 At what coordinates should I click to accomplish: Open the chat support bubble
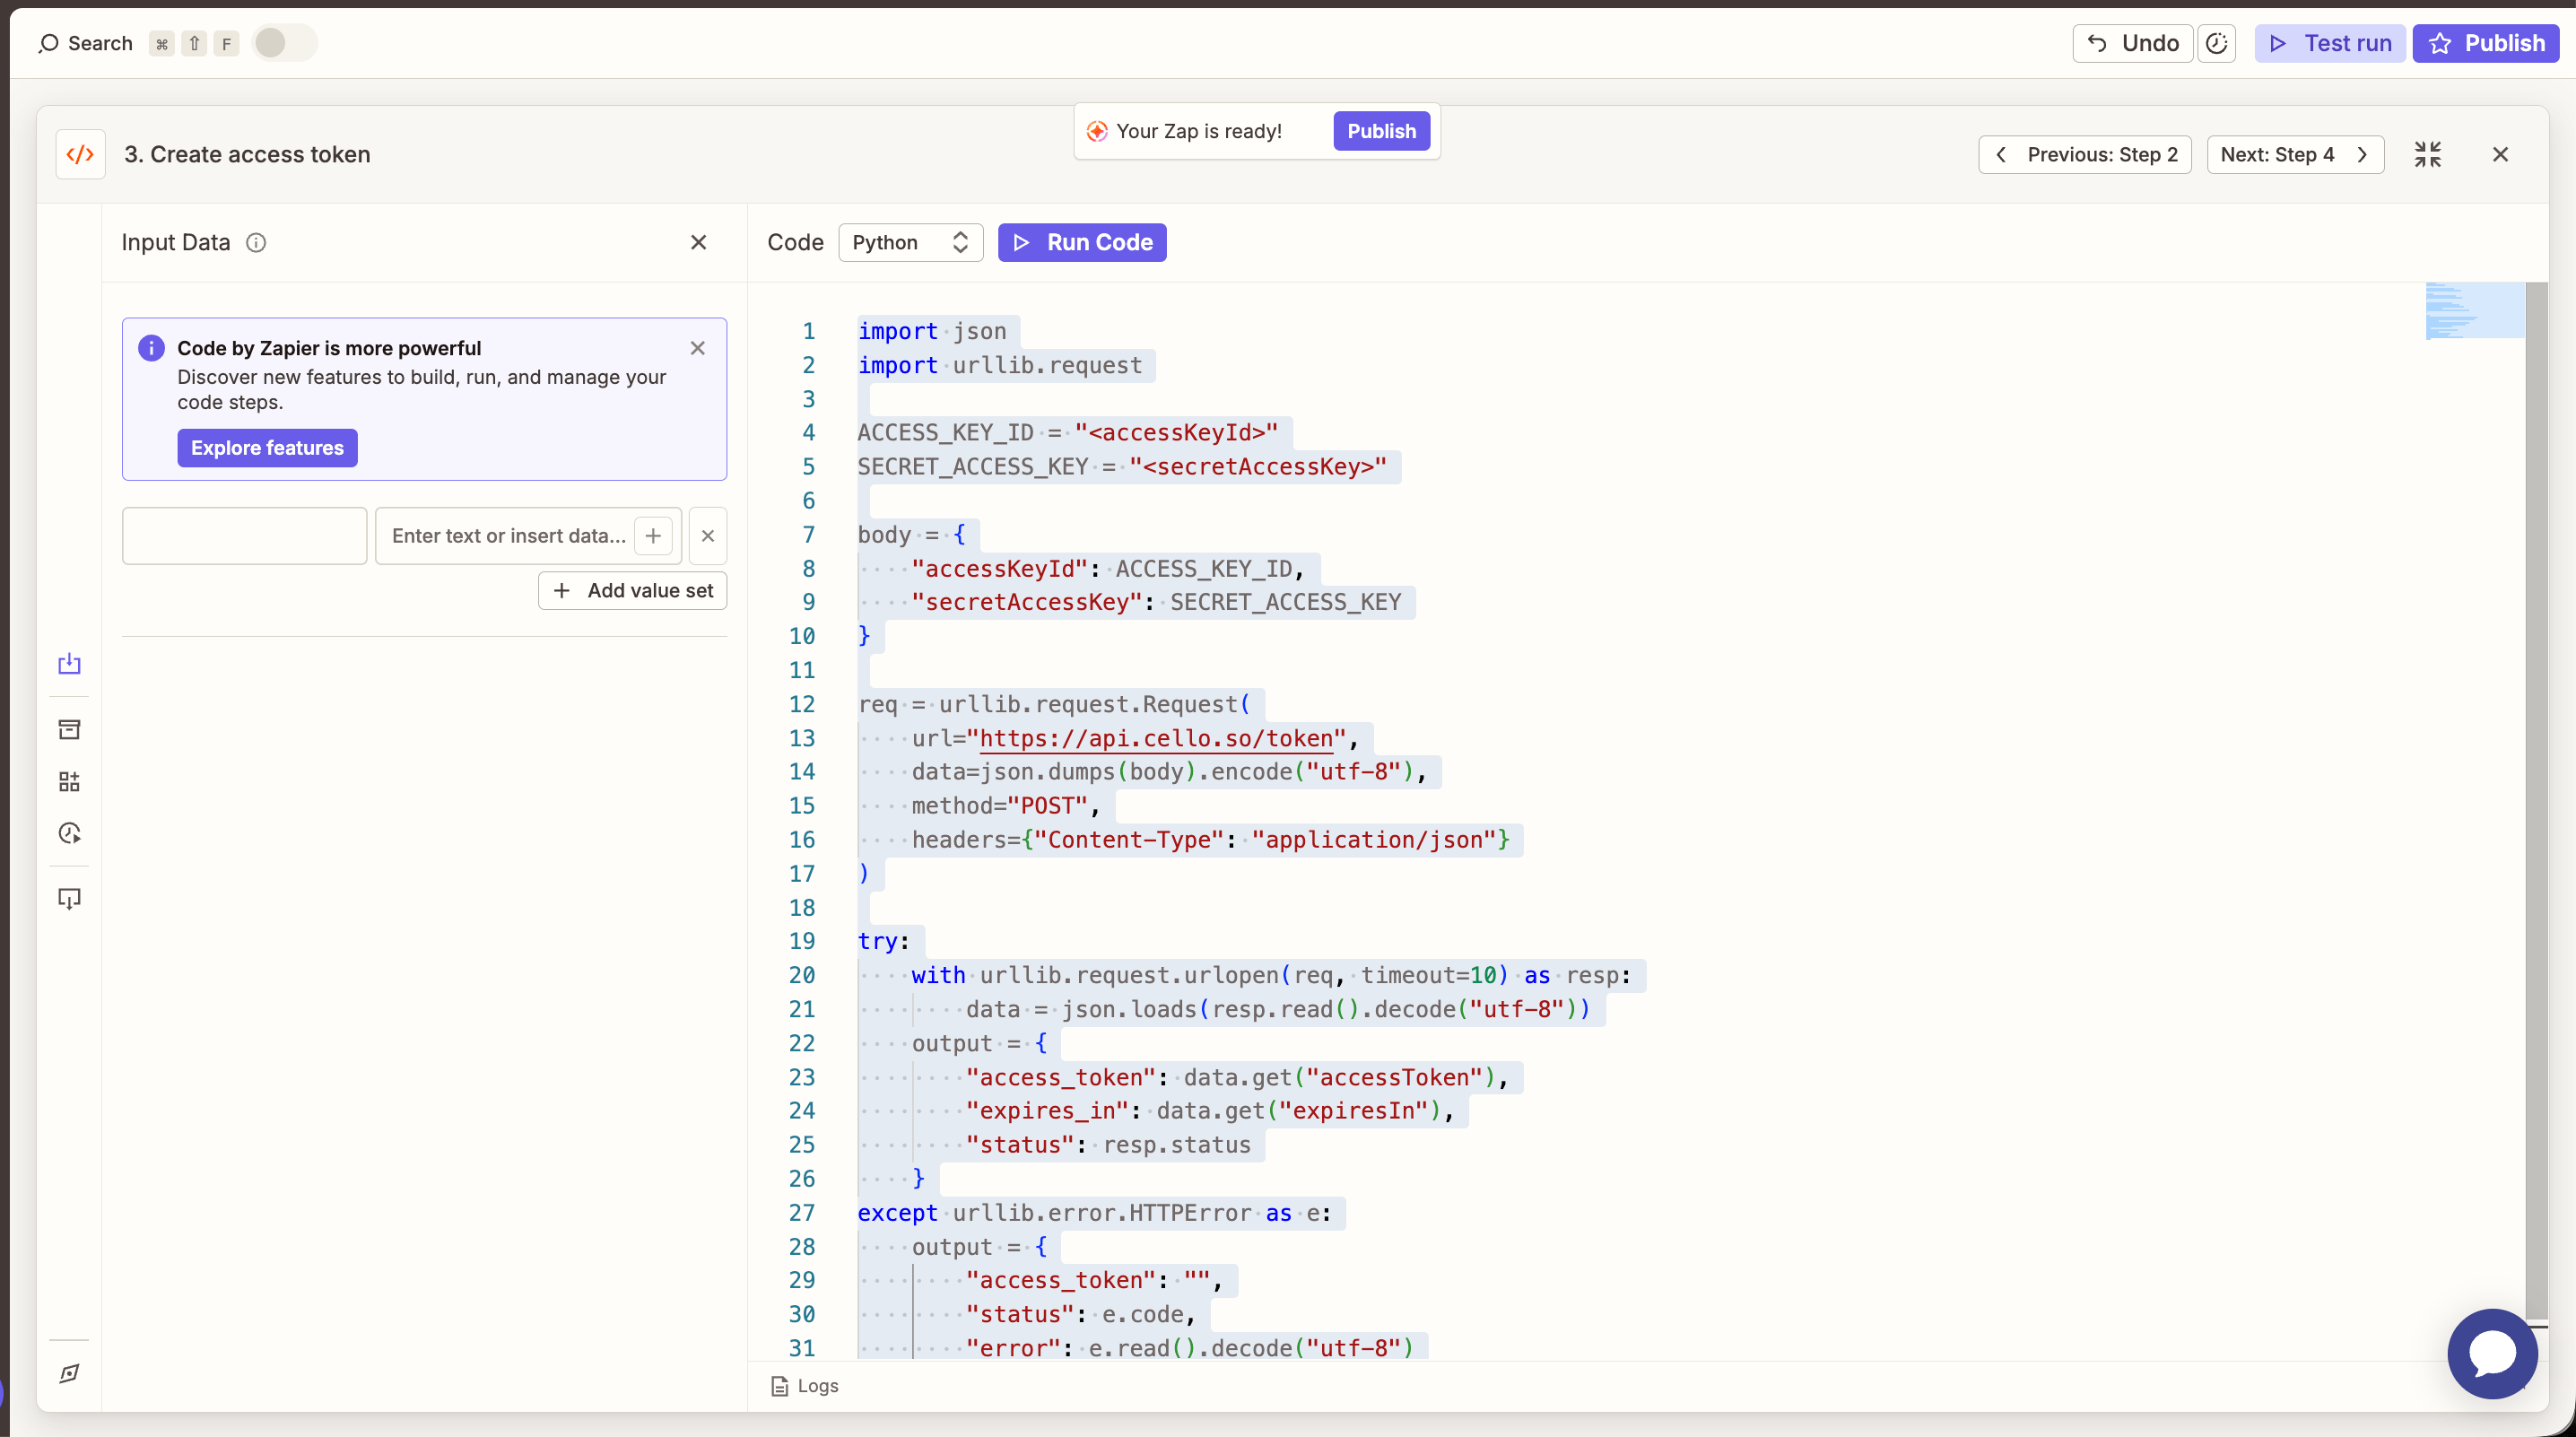click(x=2492, y=1354)
